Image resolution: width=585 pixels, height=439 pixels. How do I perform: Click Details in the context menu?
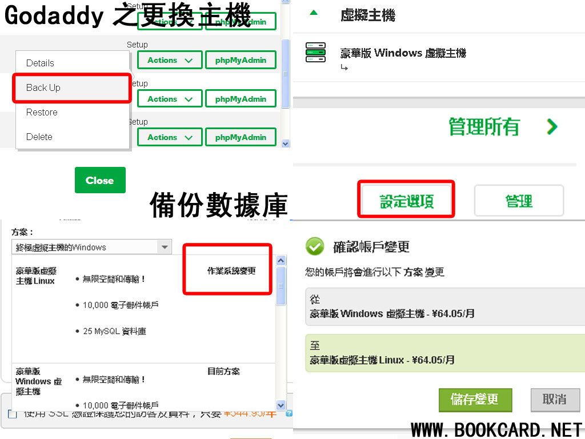40,63
